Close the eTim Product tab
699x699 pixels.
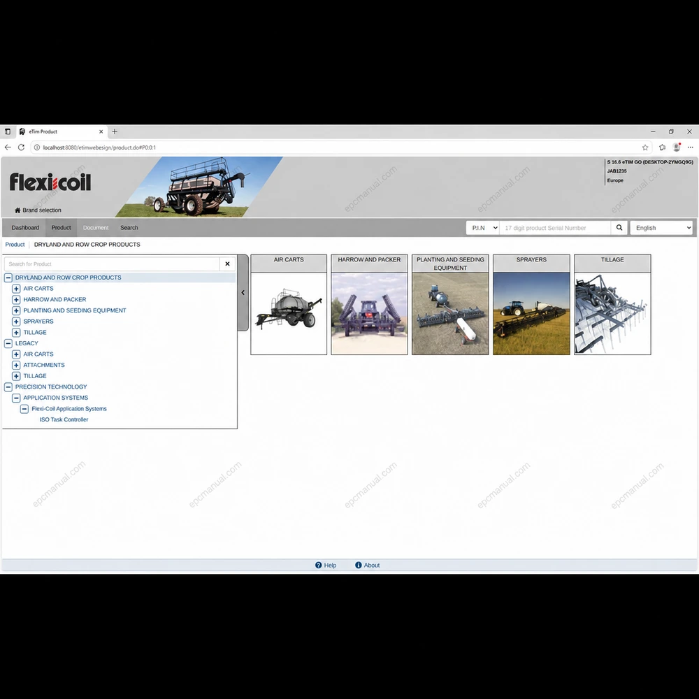pos(101,131)
